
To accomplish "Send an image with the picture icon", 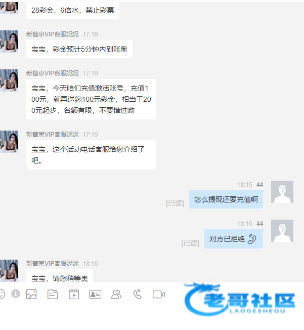I will [x=31, y=294].
